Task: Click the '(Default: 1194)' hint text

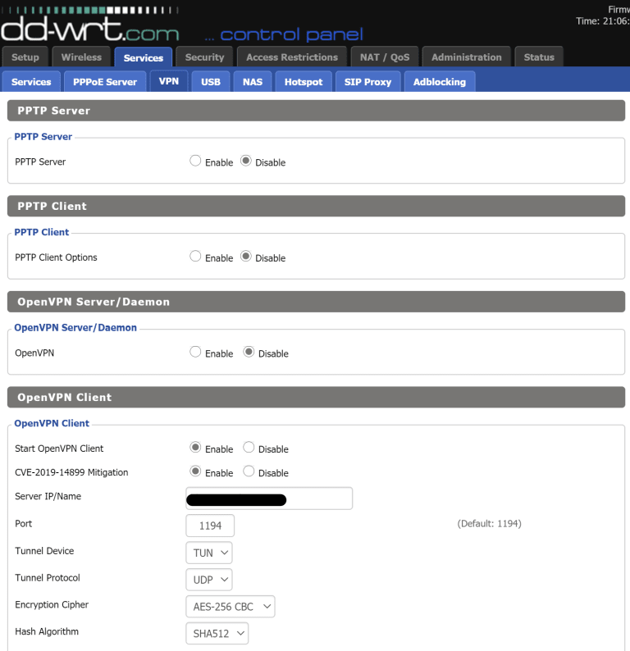Action: click(489, 524)
